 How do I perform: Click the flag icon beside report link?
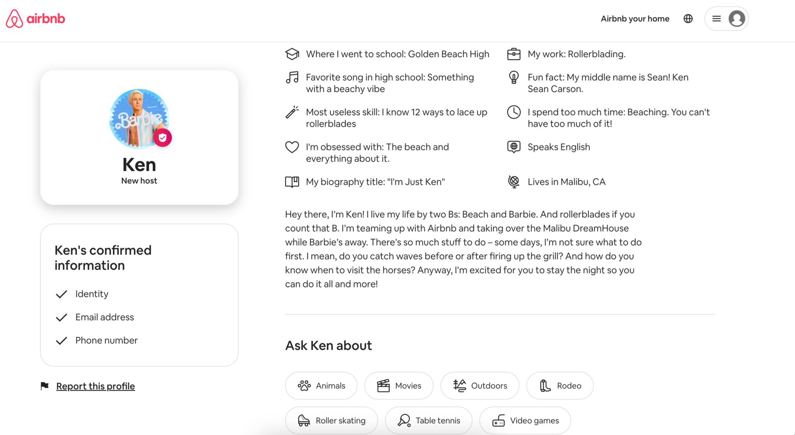click(45, 386)
